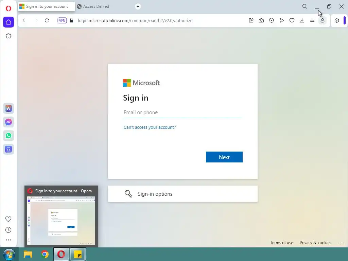
Task: Open History clock icon in sidebar
Action: click(x=8, y=230)
